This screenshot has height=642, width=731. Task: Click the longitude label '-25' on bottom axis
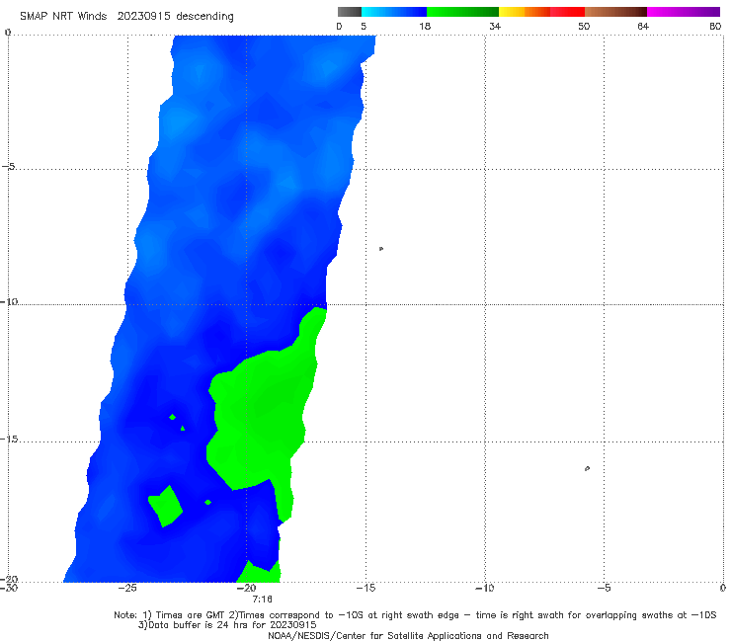pos(127,588)
